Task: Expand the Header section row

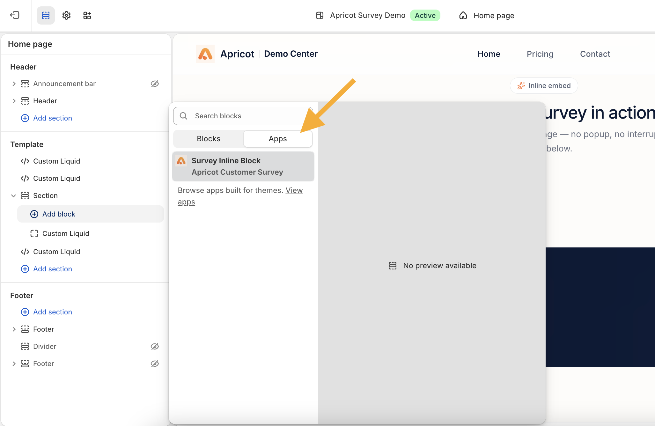Action: tap(14, 101)
